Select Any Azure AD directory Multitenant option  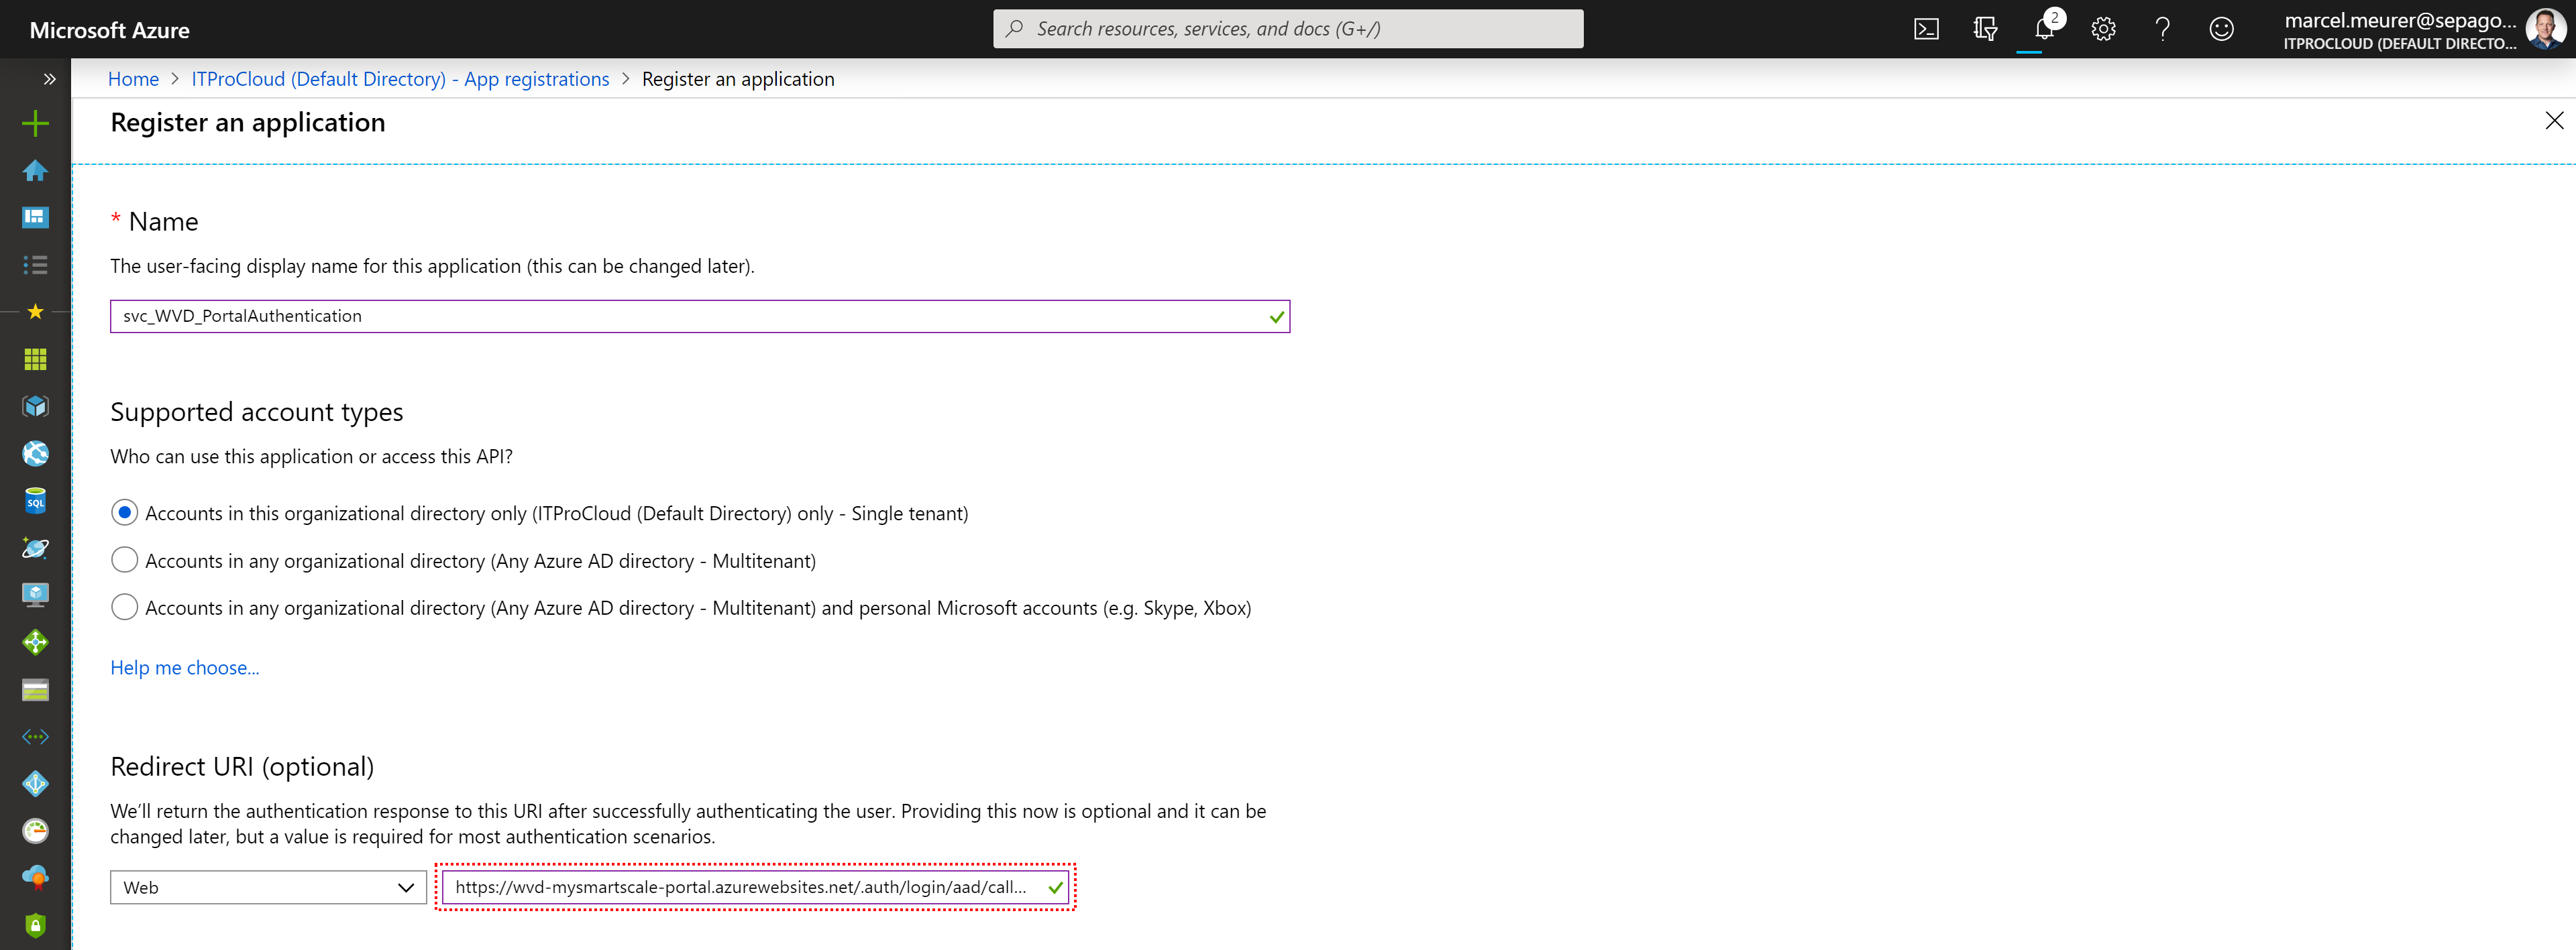(x=124, y=560)
